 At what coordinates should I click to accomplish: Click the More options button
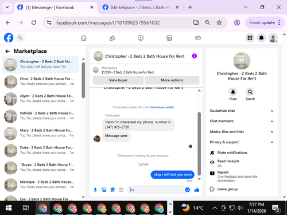172,80
